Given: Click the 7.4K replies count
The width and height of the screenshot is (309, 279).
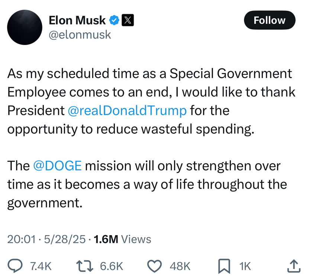Looking at the screenshot, I should tap(41, 266).
